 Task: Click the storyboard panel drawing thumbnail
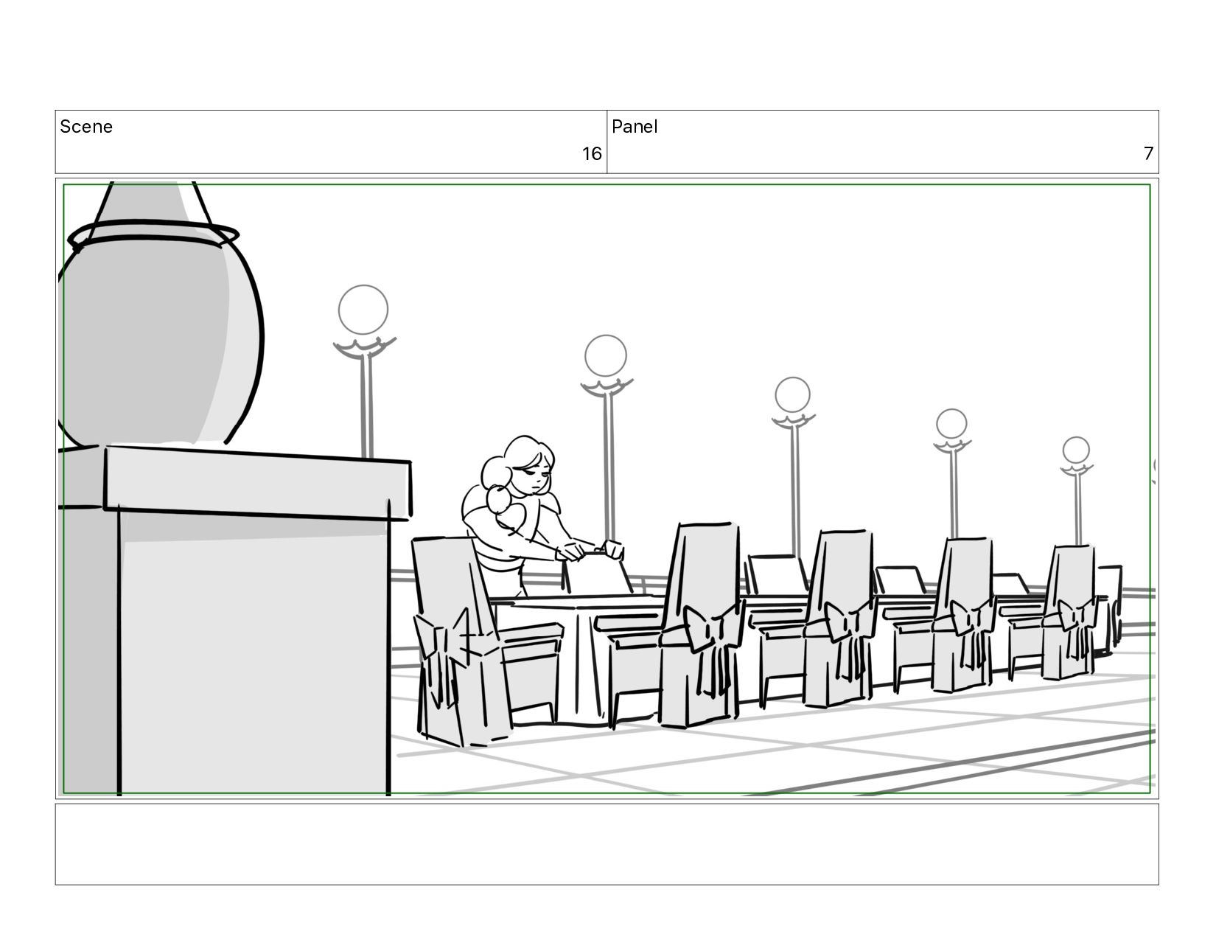click(x=607, y=489)
